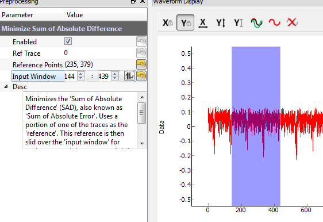The height and width of the screenshot is (222, 323).
Task: Click the graph range selector button
Action: click(129, 76)
